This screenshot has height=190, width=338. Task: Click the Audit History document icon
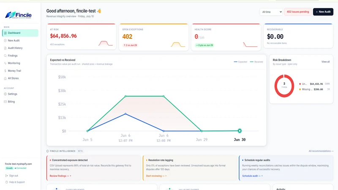pos(5,48)
